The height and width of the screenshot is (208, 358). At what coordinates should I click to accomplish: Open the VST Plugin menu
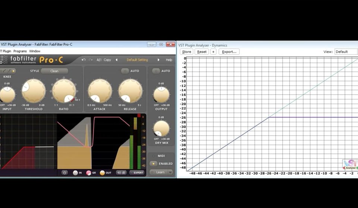click(x=6, y=51)
